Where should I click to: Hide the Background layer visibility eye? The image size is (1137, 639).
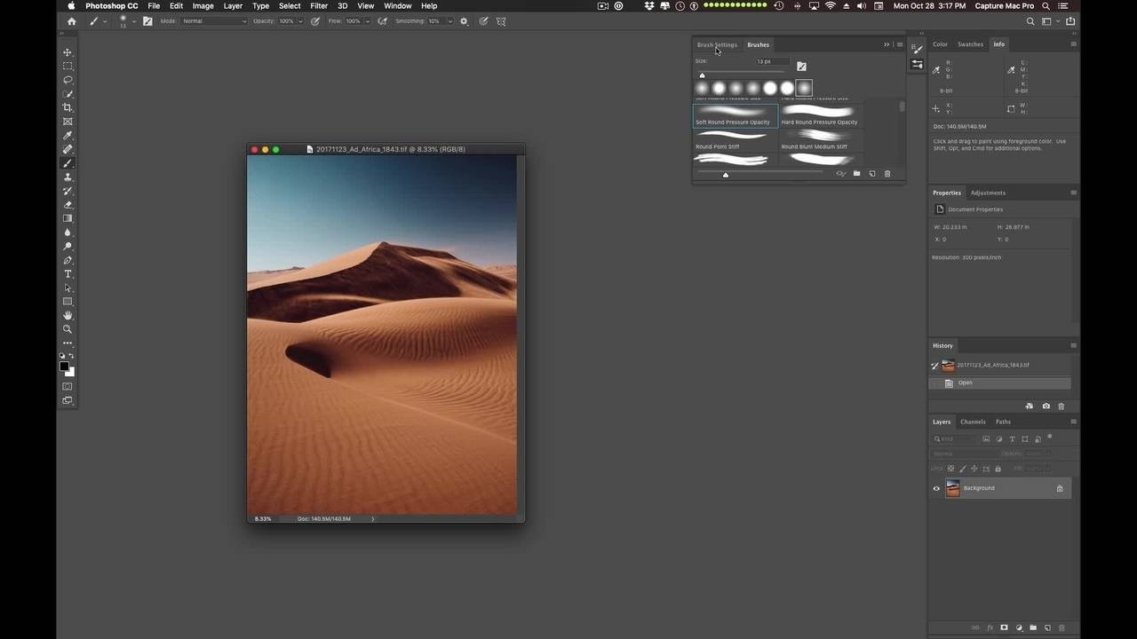click(x=936, y=488)
